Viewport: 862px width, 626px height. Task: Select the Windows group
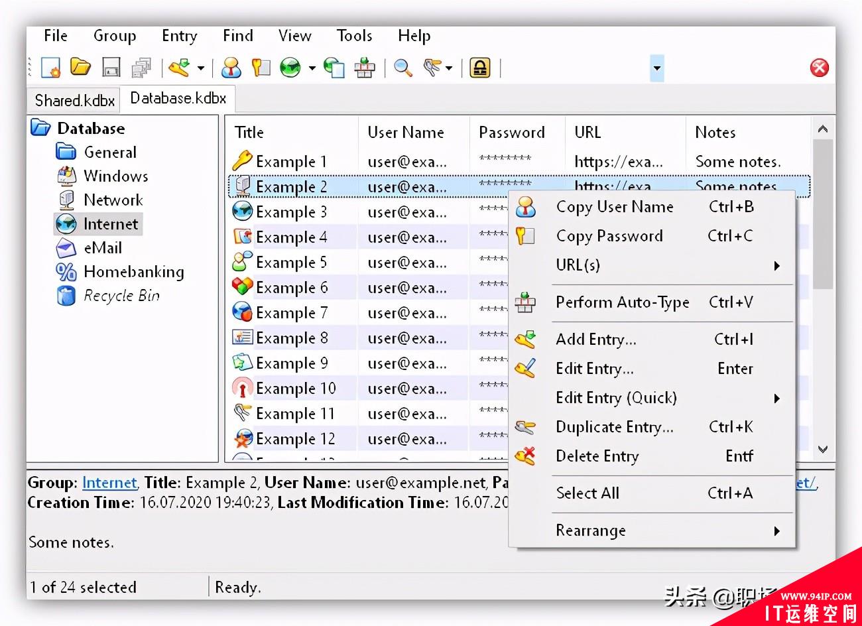pyautogui.click(x=115, y=176)
